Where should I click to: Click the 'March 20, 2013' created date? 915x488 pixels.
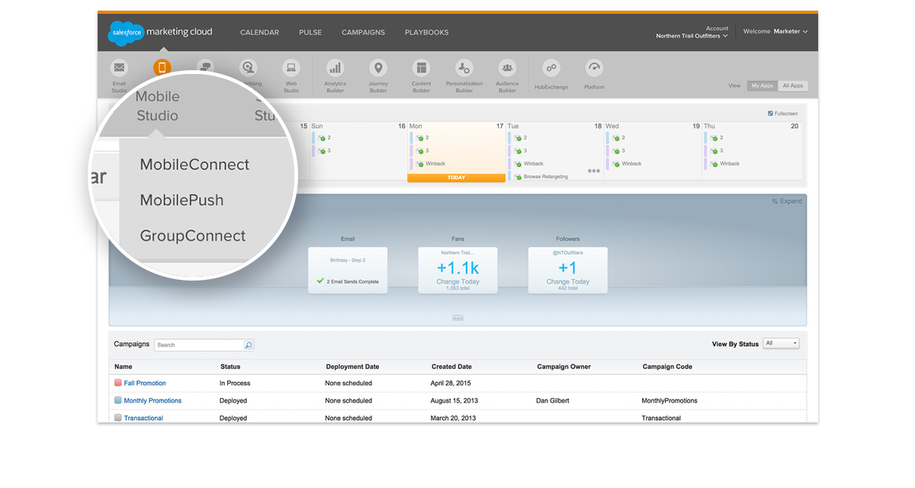[x=454, y=418]
